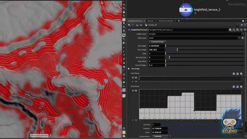This screenshot has width=247, height=139.
Task: Adjust the Max Height slider
Action: pos(177,50)
